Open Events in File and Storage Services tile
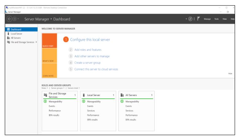240x140 pixels. point(52,106)
